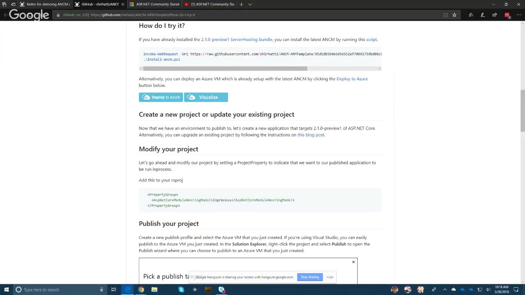The height and width of the screenshot is (295, 525).
Task: Open Skype for Business taskbar icon
Action: pos(221,290)
